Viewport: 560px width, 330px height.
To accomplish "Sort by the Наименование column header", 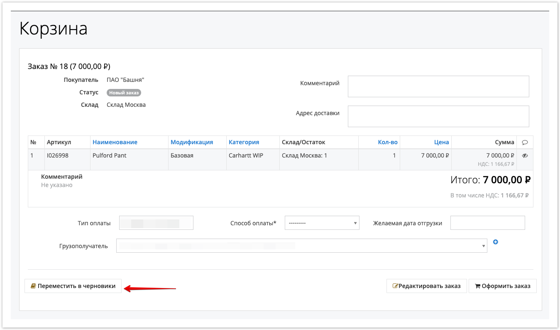I will pyautogui.click(x=115, y=142).
